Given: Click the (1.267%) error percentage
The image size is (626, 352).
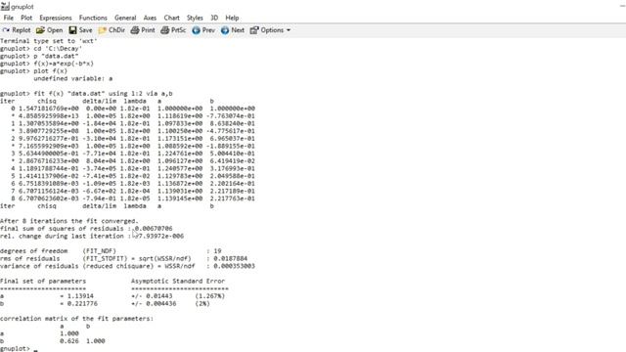Looking at the screenshot, I should pos(210,296).
